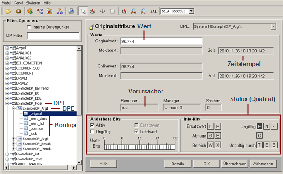The height and width of the screenshot is (174, 283).
Task: Click the Q info-bit indicator
Action: click(x=260, y=136)
